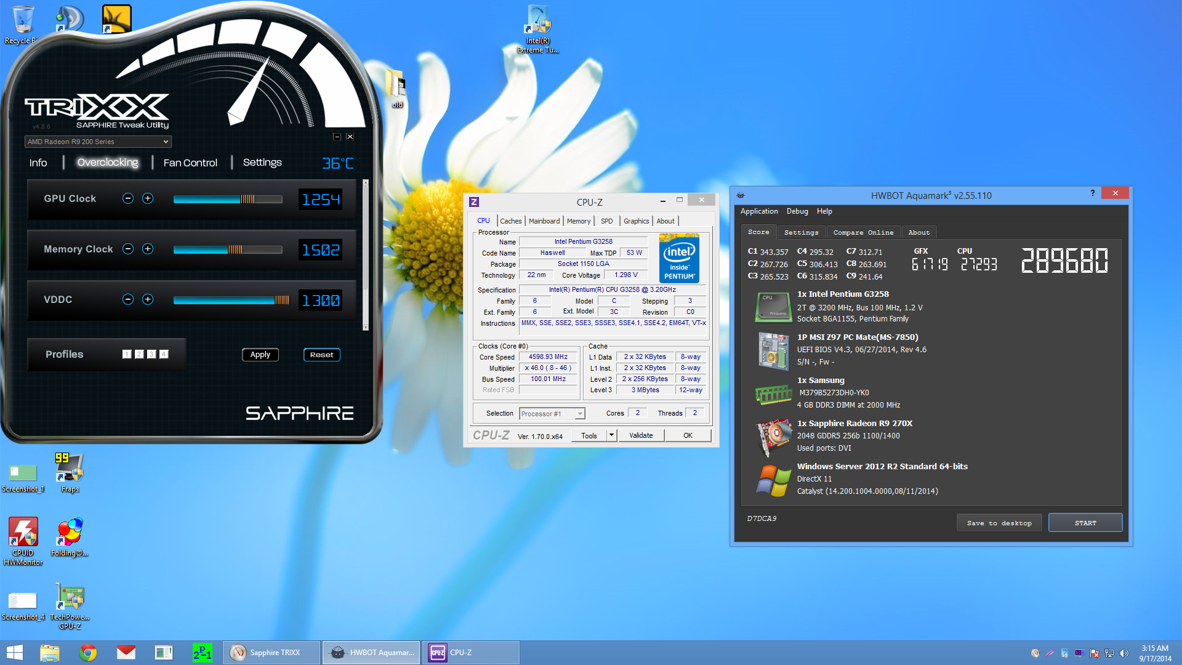Viewport: 1182px width, 665px height.
Task: Open the TRIXX Settings tab
Action: 262,163
